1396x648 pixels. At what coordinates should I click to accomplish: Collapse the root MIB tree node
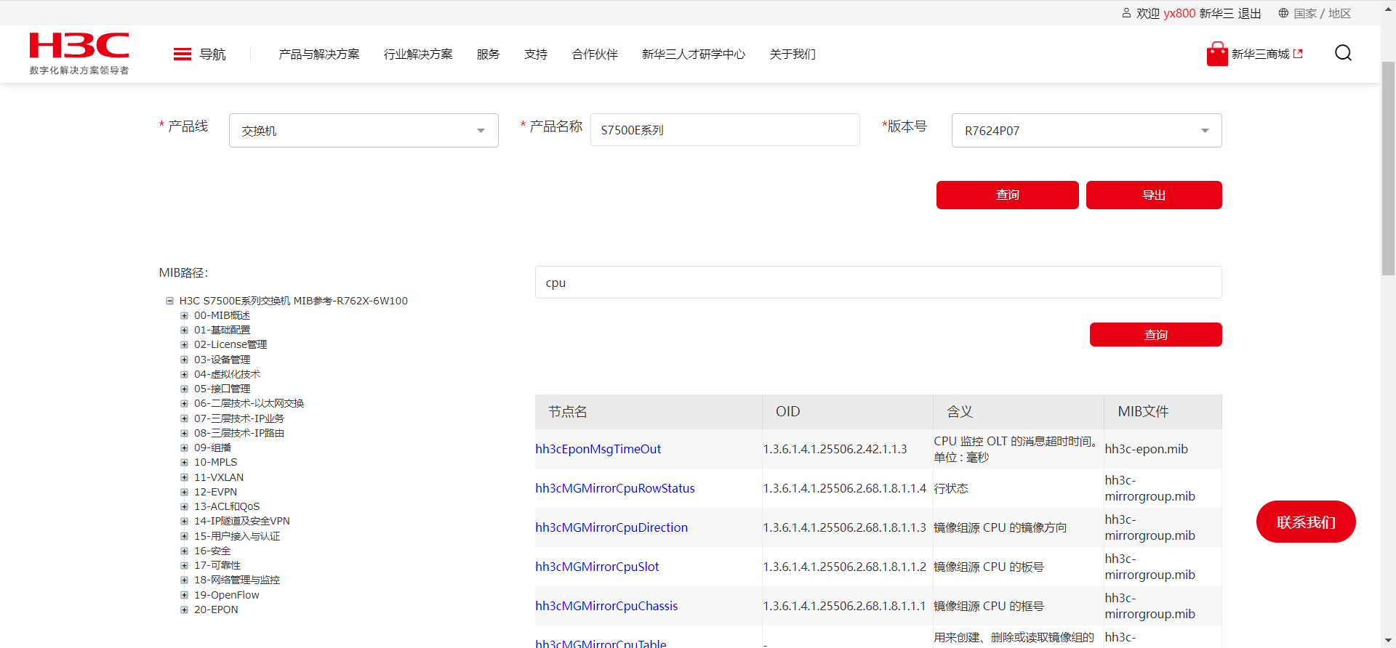(169, 301)
